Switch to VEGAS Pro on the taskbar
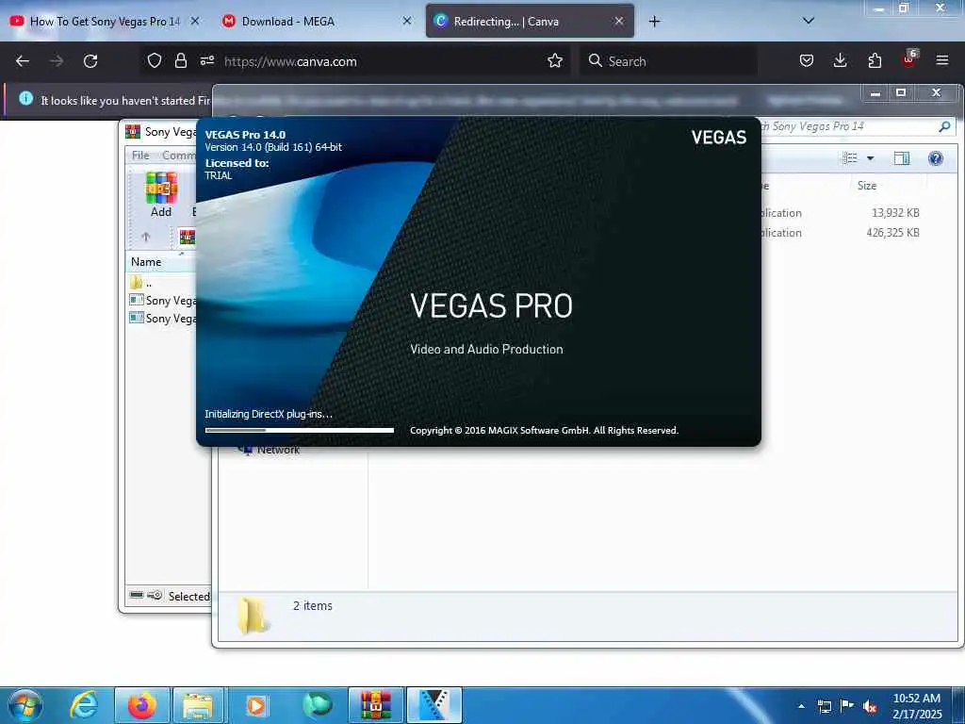 click(434, 705)
